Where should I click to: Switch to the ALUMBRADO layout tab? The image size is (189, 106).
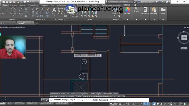(47, 103)
